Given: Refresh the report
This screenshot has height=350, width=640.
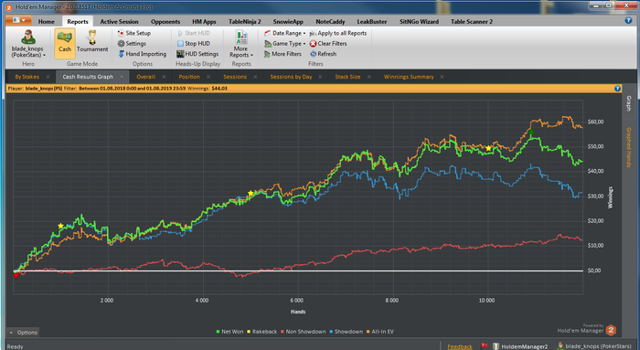Looking at the screenshot, I should [323, 54].
